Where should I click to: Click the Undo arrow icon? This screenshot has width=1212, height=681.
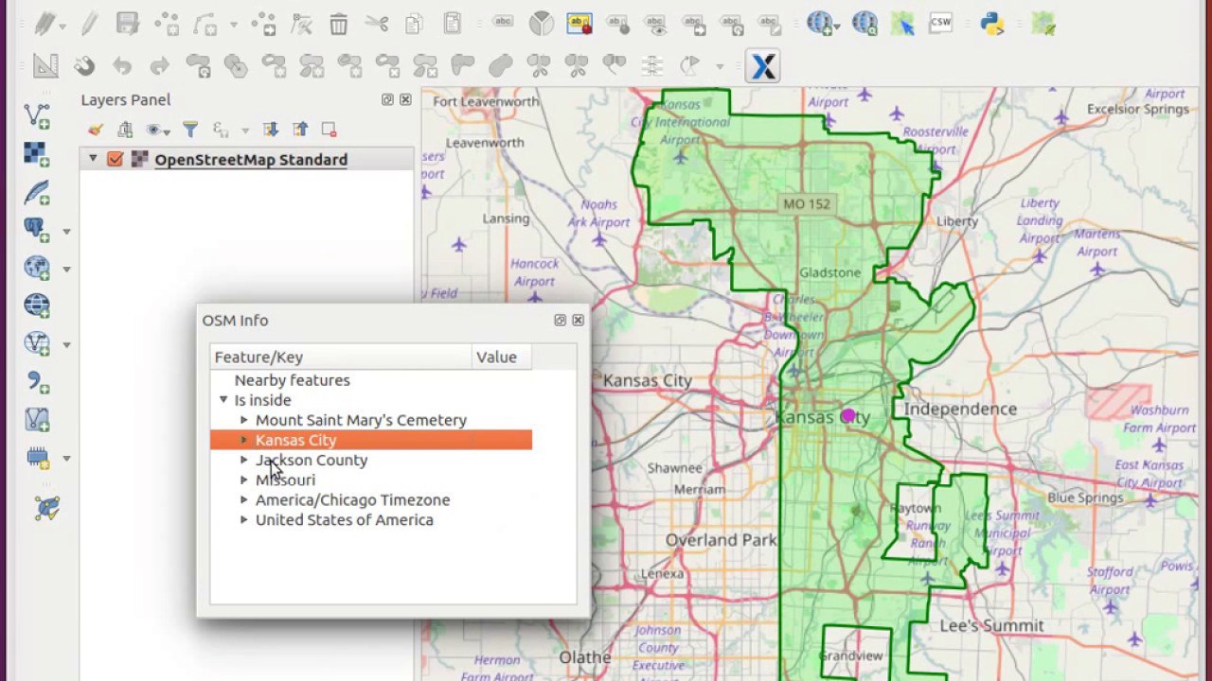122,65
